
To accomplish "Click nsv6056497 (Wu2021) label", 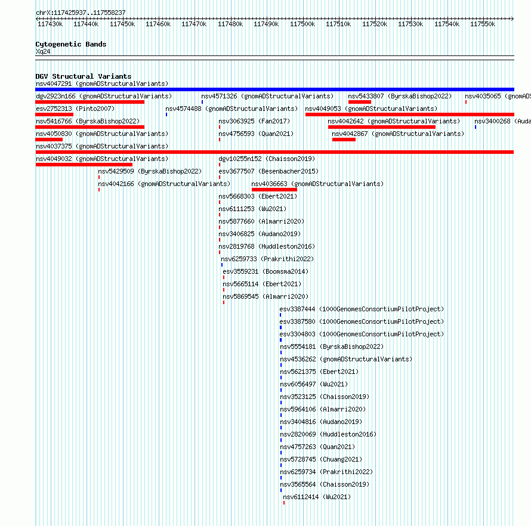I will tap(314, 384).
